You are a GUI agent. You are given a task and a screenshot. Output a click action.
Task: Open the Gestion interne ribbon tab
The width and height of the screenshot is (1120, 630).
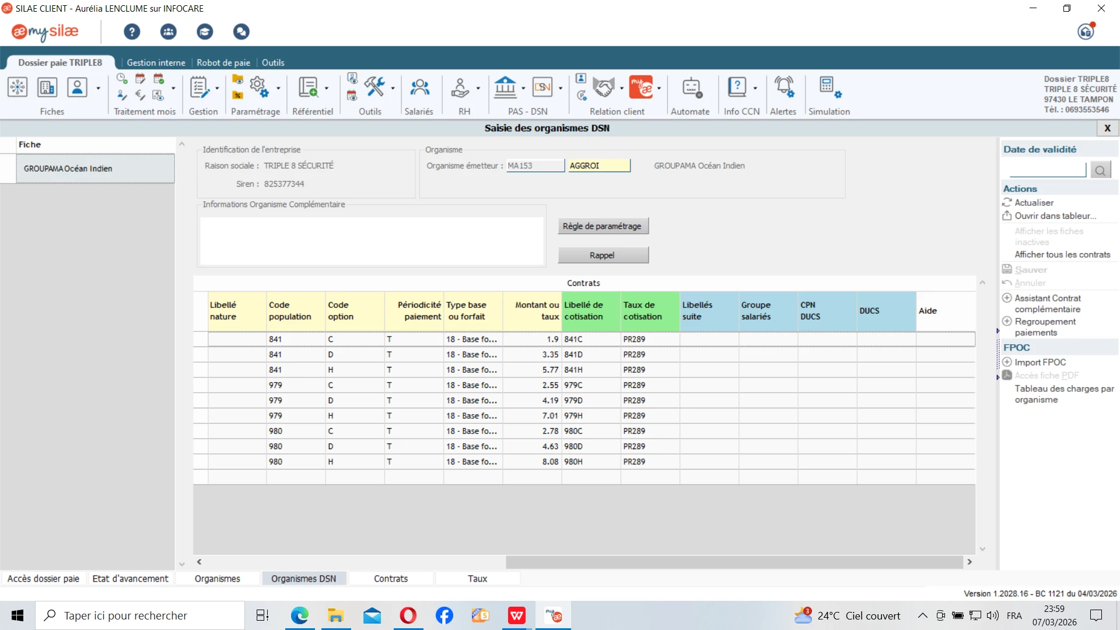pyautogui.click(x=156, y=62)
